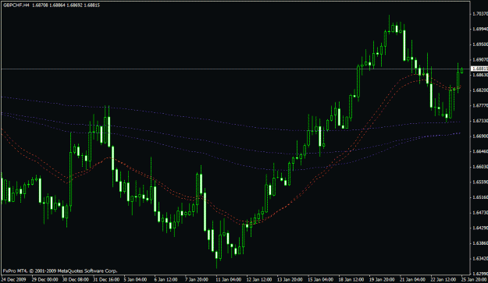Click the 1.65590 price axis label
488x283 pixels.
point(480,182)
